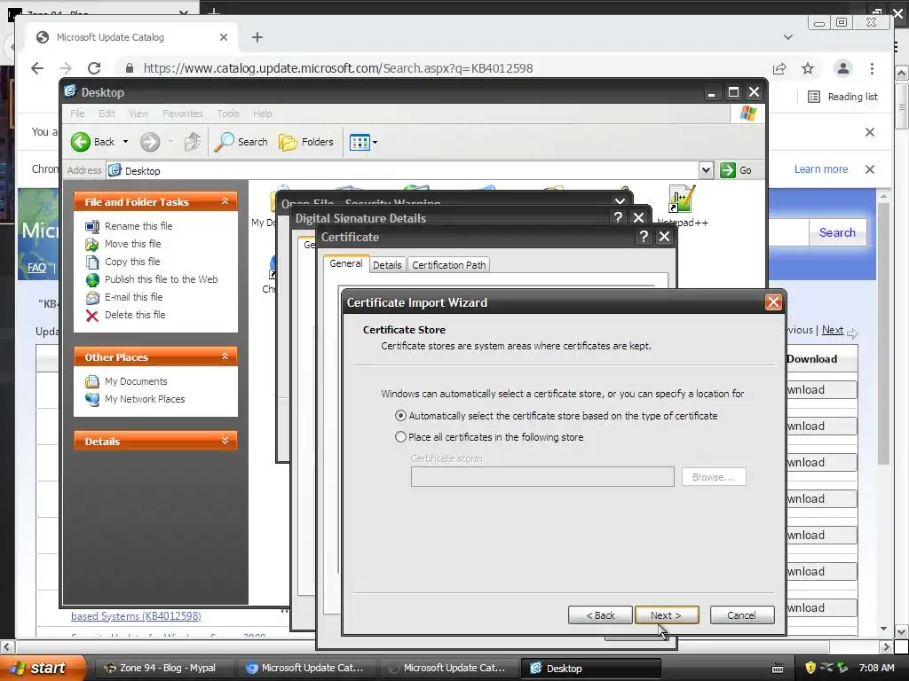
Task: Open Search in the Explorer toolbar
Action: (x=241, y=142)
